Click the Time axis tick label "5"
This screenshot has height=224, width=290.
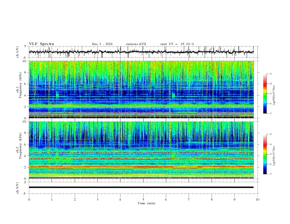click(x=143, y=199)
